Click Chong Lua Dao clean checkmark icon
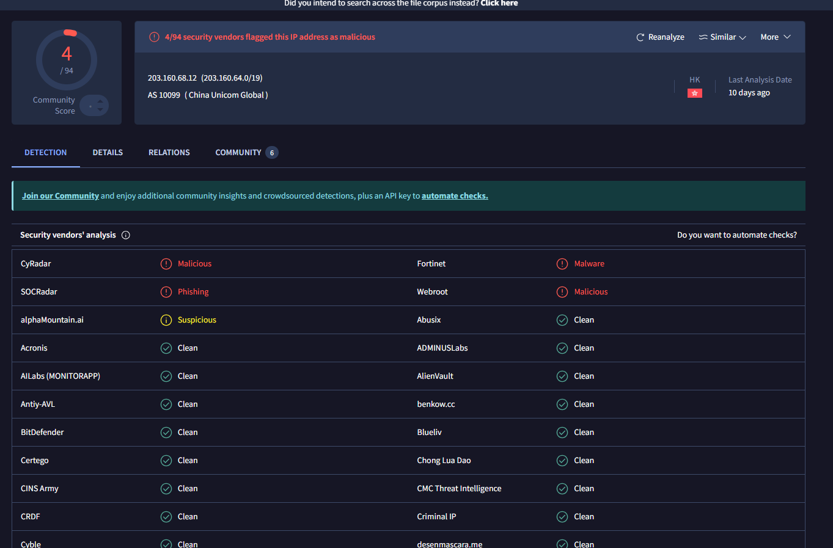833x548 pixels. tap(562, 461)
